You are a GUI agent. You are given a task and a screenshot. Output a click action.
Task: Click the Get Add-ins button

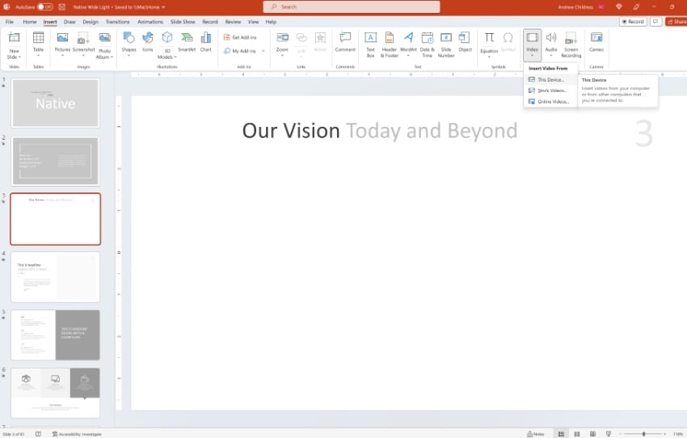tap(242, 37)
